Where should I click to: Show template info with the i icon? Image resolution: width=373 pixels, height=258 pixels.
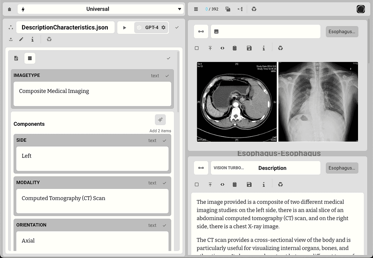pos(32,39)
